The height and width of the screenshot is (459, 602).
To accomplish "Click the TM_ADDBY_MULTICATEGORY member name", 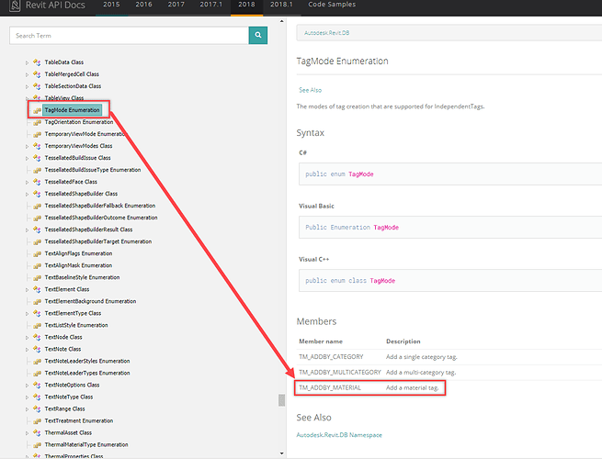I will 340,373.
